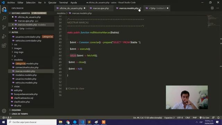Screen dimensions: 222x125
Task: Open clasificadoautos.sql file
Action: pyautogui.click(x=24, y=98)
